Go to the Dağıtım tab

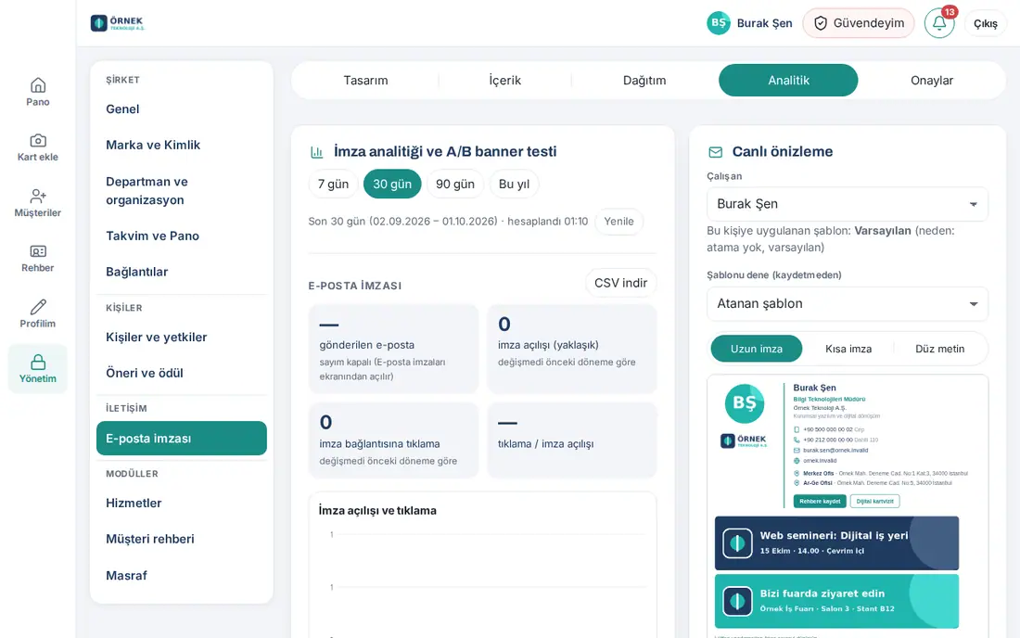point(644,80)
